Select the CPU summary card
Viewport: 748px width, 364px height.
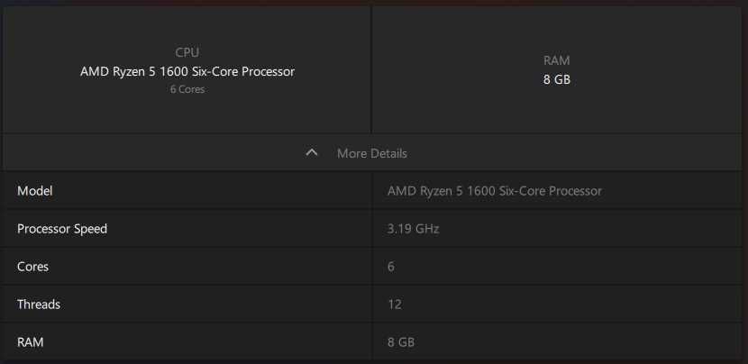pos(187,69)
